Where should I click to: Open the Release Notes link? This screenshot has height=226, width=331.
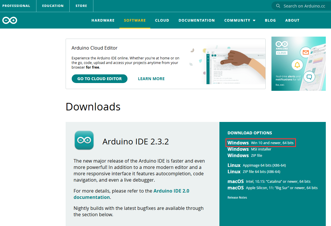[x=237, y=197]
